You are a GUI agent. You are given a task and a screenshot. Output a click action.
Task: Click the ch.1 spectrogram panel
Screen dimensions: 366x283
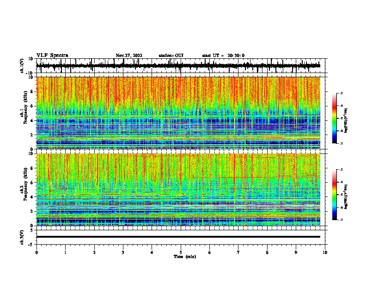tap(178, 113)
